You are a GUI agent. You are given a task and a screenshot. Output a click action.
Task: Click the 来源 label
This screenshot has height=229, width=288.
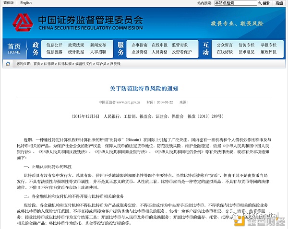pyautogui.click(x=183, y=103)
